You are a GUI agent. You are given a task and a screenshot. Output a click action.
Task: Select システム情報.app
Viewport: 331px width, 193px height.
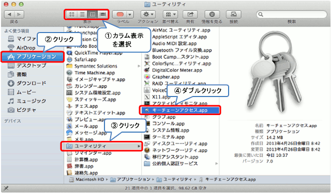pyautogui.click(x=167, y=130)
